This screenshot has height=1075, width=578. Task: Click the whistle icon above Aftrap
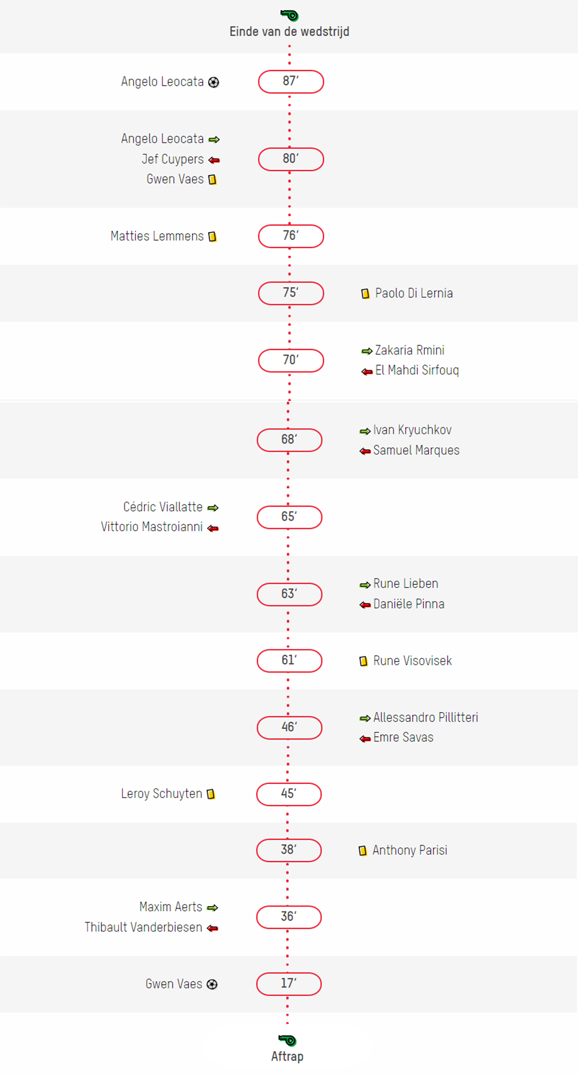(287, 1040)
